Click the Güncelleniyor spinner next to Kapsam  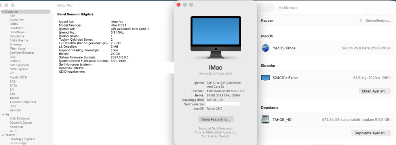[x=362, y=21]
